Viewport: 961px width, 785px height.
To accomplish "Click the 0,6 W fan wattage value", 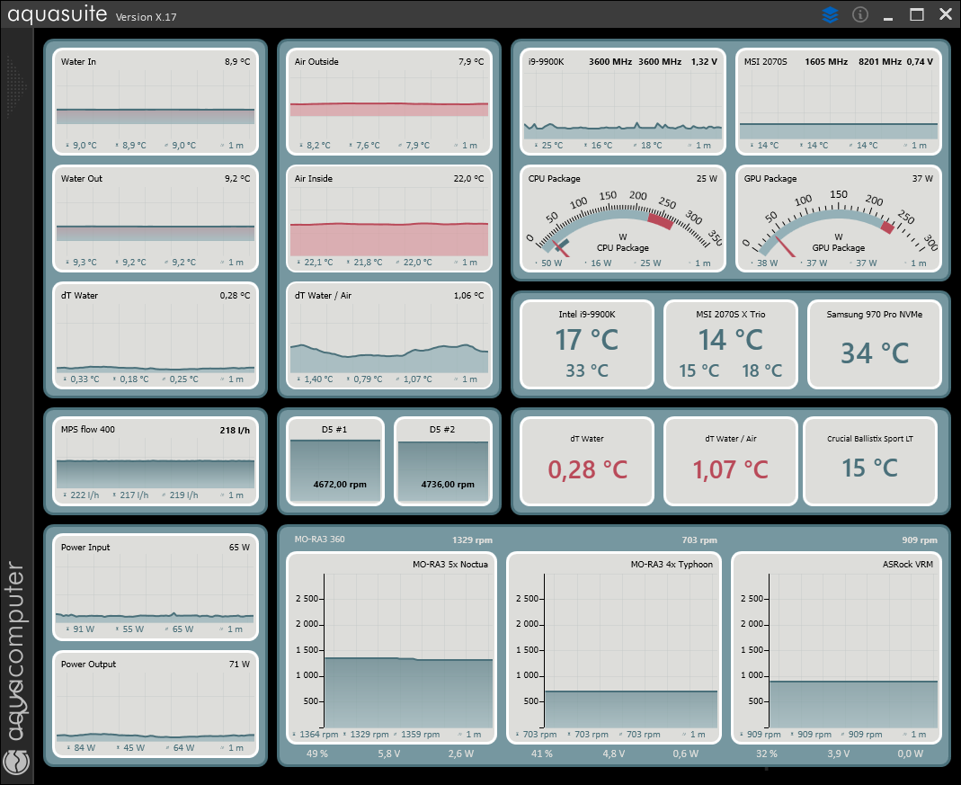I will click(685, 754).
